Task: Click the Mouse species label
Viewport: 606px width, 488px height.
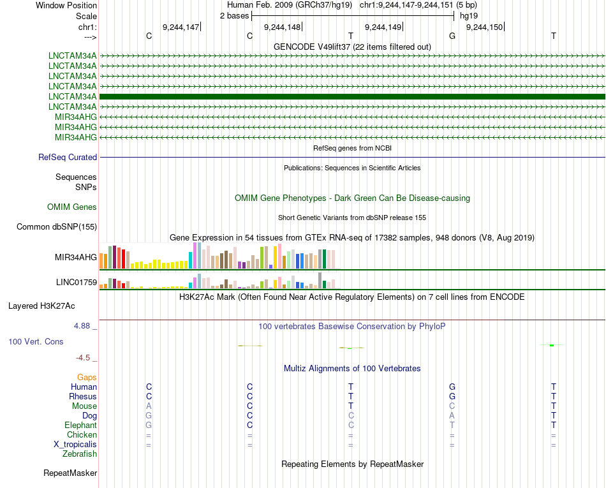Action: tap(85, 406)
